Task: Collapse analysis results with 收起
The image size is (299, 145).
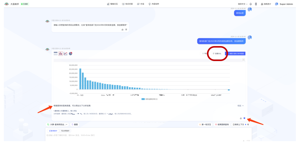Action: [x=240, y=106]
